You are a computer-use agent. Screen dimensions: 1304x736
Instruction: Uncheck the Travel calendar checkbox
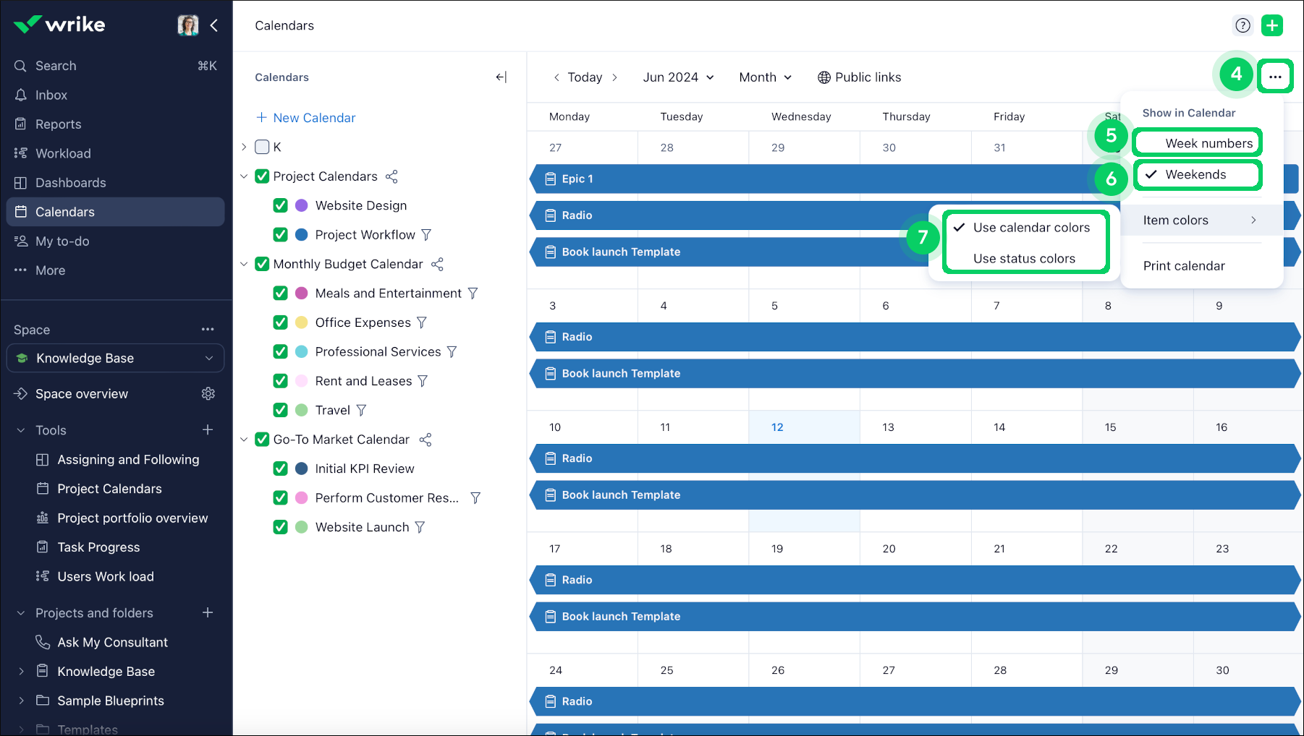click(281, 410)
